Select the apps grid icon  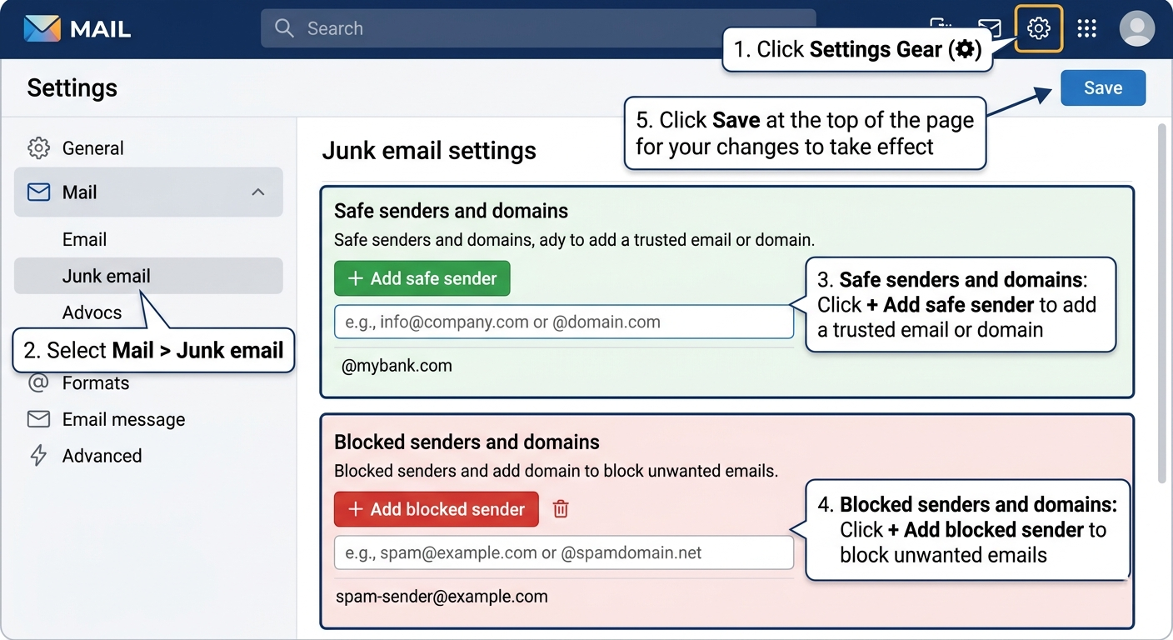1086,27
